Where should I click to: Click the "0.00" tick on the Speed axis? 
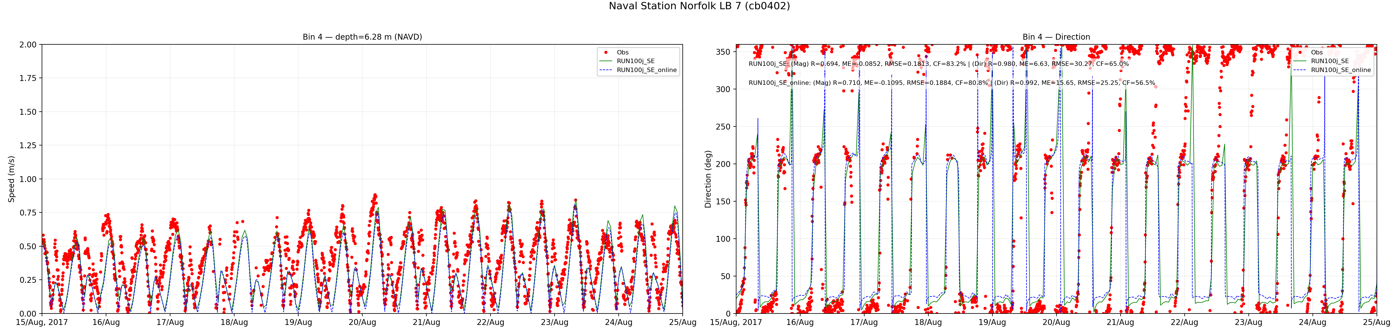pyautogui.click(x=28, y=313)
